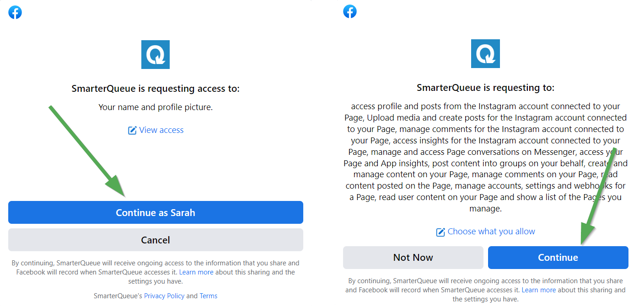Click Not Now on the right dialog
This screenshot has height=306, width=639.
(413, 257)
